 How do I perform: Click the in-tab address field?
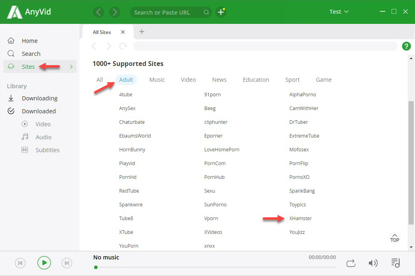265,46
